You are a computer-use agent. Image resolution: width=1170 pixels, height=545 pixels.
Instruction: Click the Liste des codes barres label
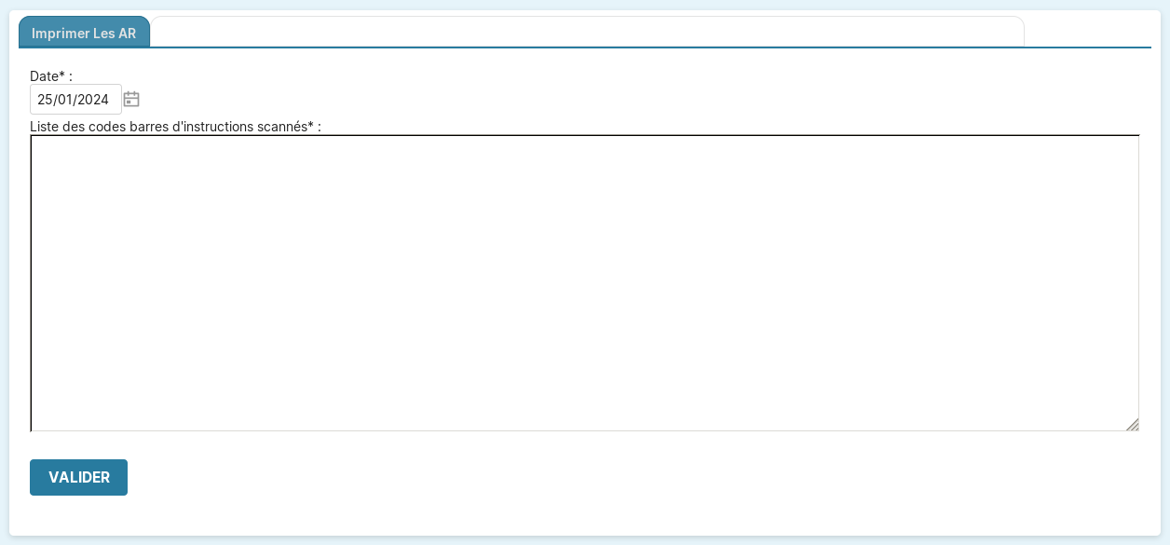tap(174, 127)
